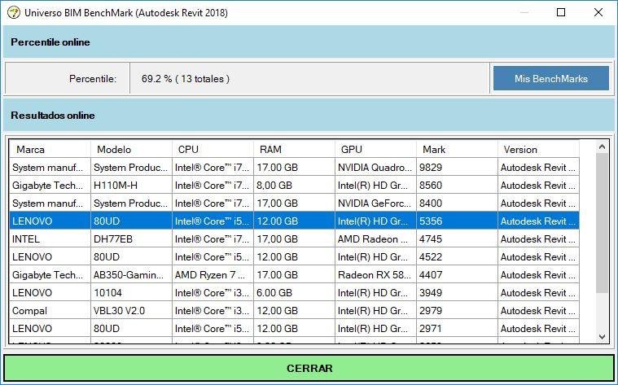Click the 8,00 GB RAM cell

(295, 186)
